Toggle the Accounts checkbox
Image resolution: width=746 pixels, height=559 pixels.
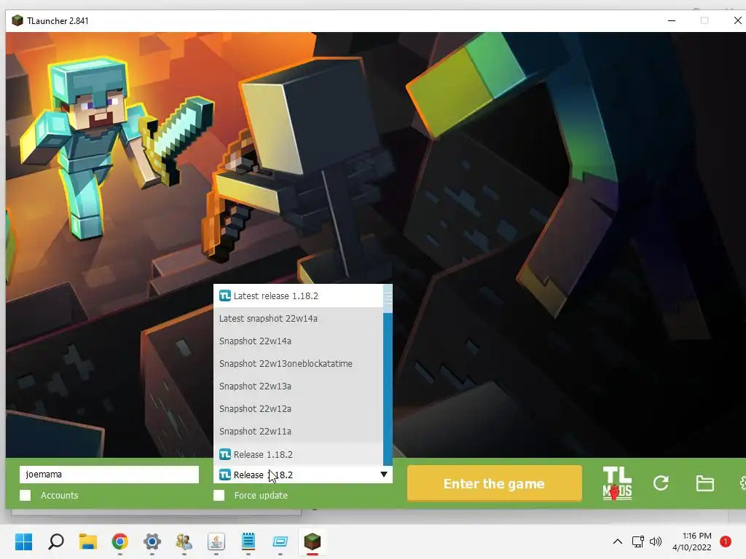[25, 495]
